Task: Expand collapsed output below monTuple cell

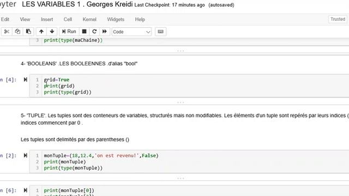Action: pyautogui.click(x=180, y=178)
